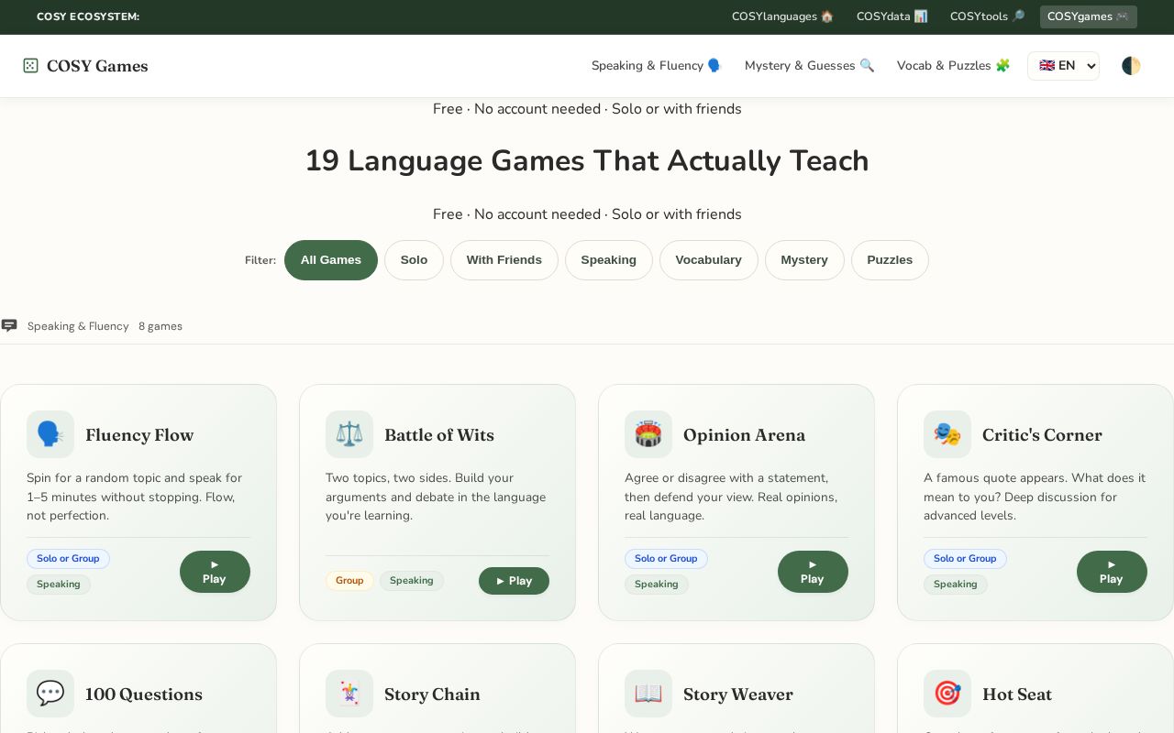Click the Story Weaver open book icon
The image size is (1174, 733).
(x=648, y=694)
